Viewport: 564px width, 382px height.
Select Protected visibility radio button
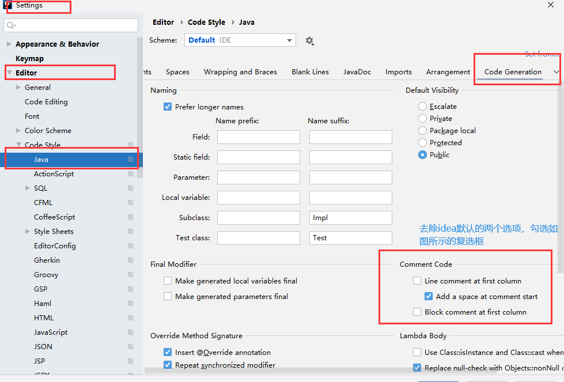click(x=423, y=143)
